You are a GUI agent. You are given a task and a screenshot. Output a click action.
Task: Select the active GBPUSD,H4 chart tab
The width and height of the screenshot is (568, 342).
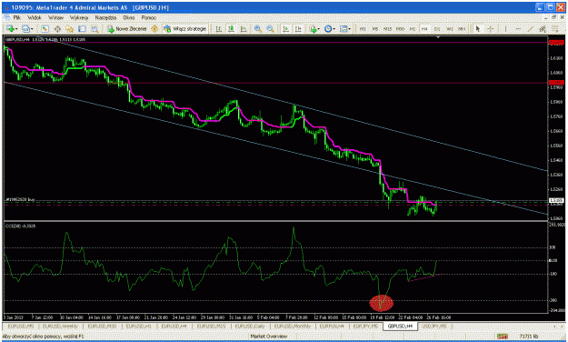pos(400,327)
